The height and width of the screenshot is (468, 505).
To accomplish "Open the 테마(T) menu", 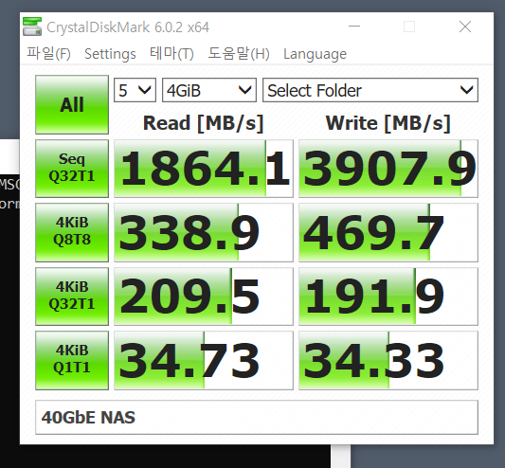I will (x=171, y=53).
